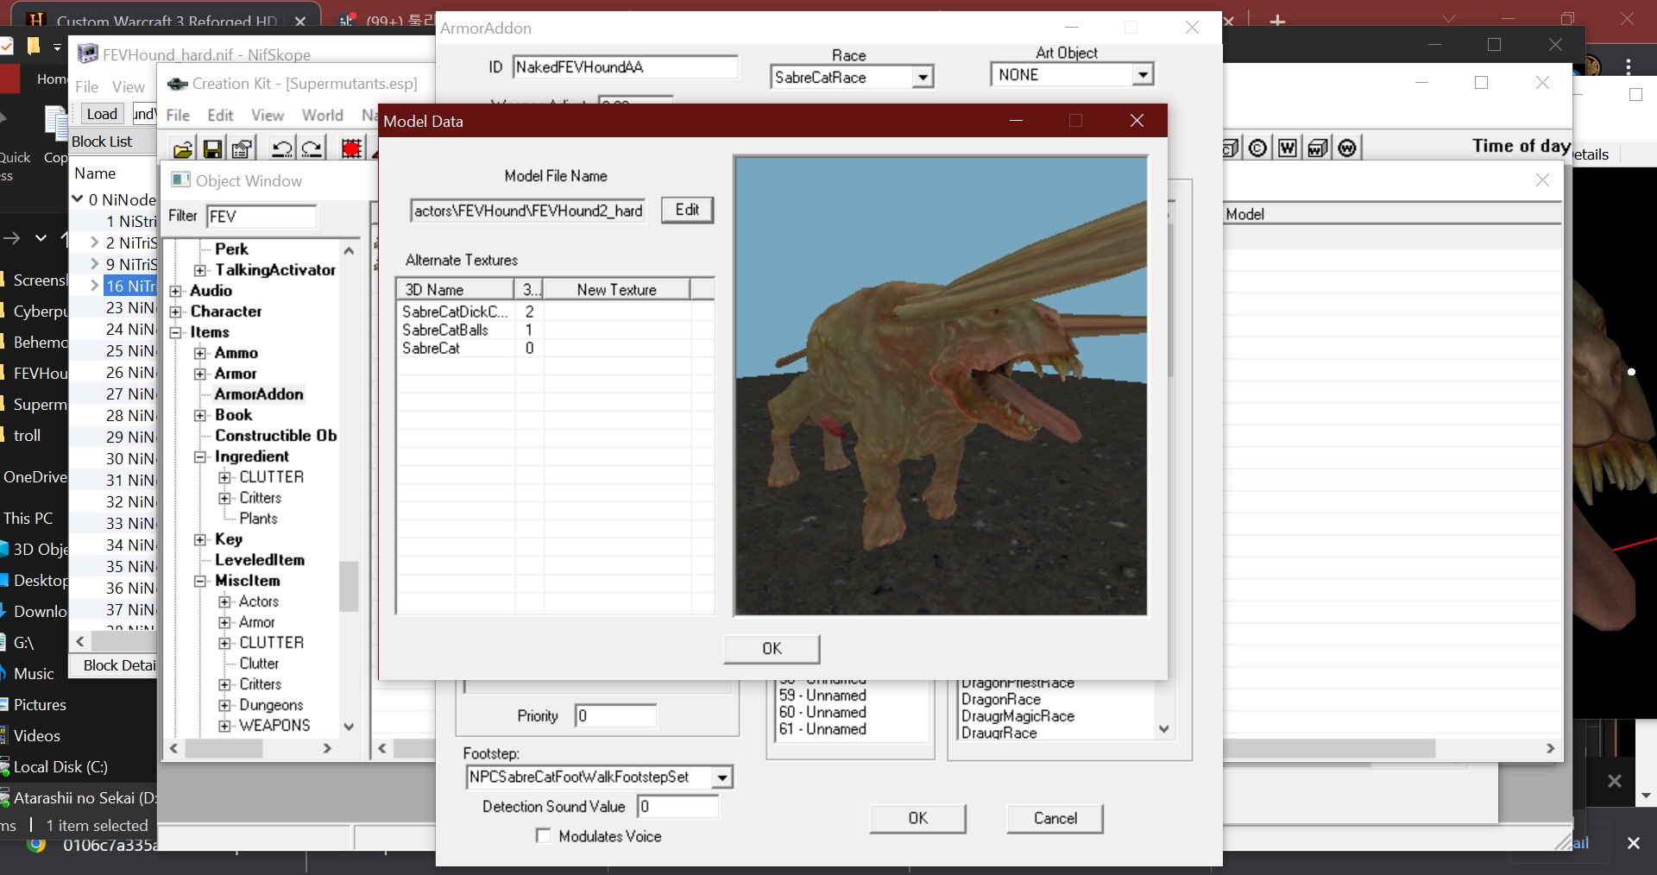Click Edit next to the Model File Name

tap(687, 210)
